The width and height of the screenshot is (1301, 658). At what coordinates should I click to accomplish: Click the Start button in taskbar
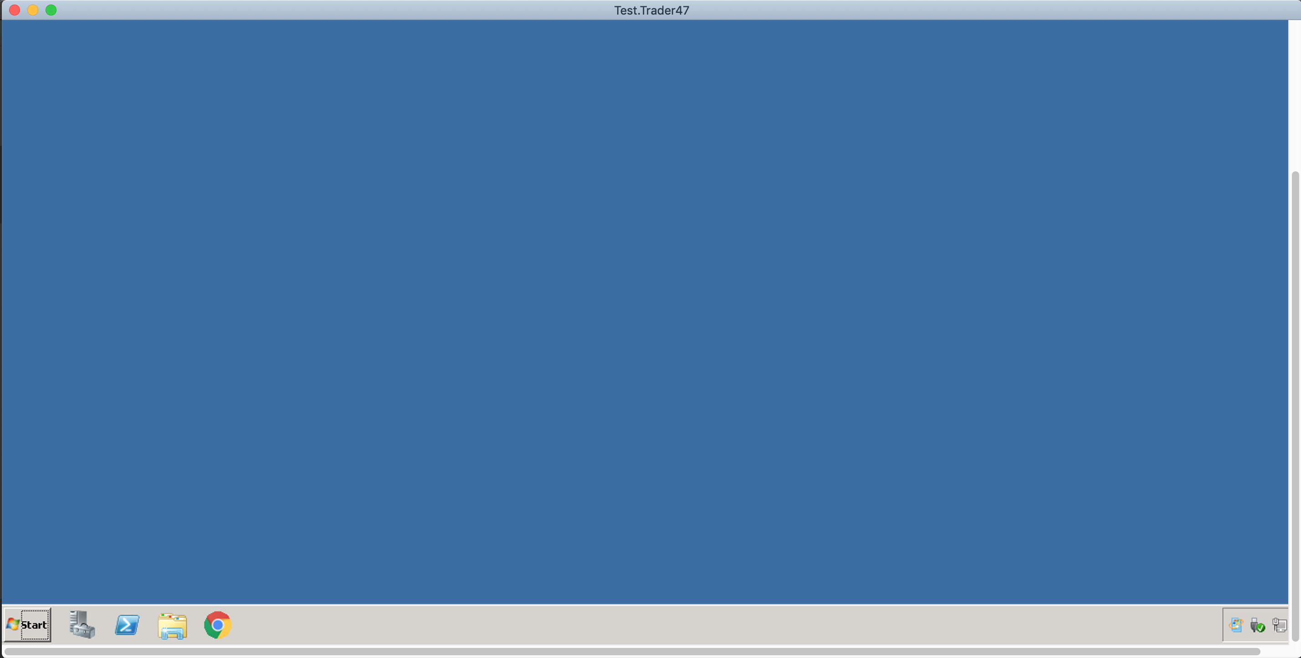coord(28,624)
